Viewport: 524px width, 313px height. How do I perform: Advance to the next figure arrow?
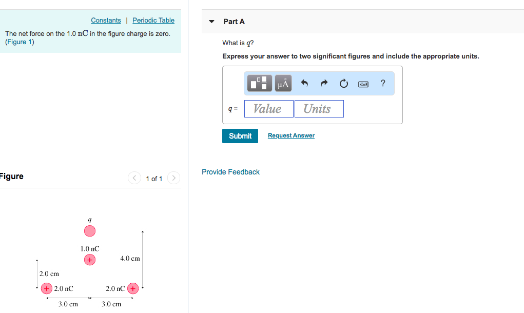(173, 178)
